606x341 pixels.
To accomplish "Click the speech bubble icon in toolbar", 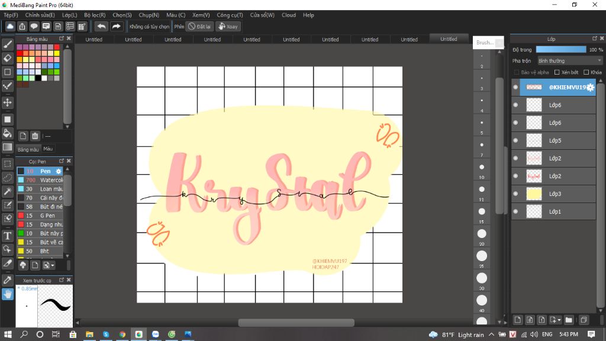I will coord(34,26).
